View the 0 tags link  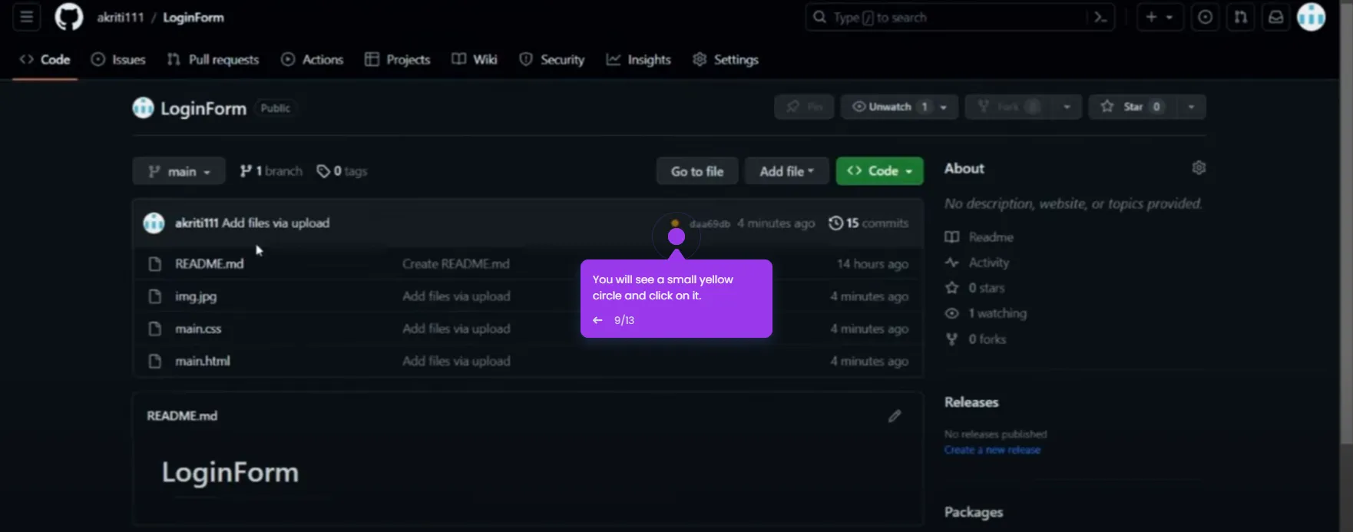(x=342, y=171)
